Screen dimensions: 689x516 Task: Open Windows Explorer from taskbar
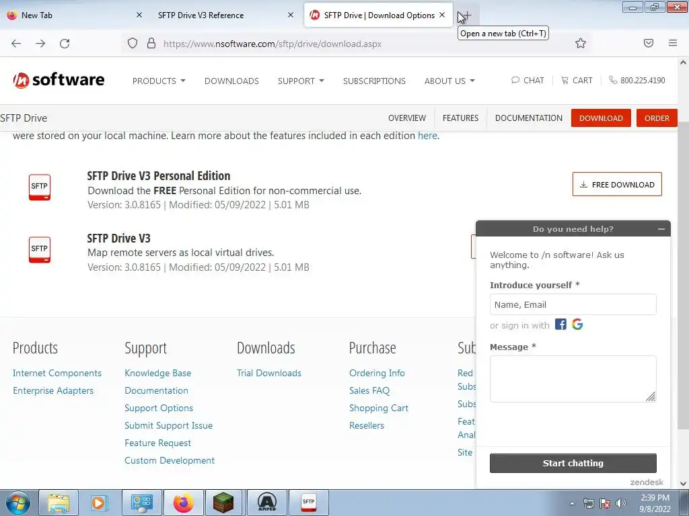click(59, 503)
